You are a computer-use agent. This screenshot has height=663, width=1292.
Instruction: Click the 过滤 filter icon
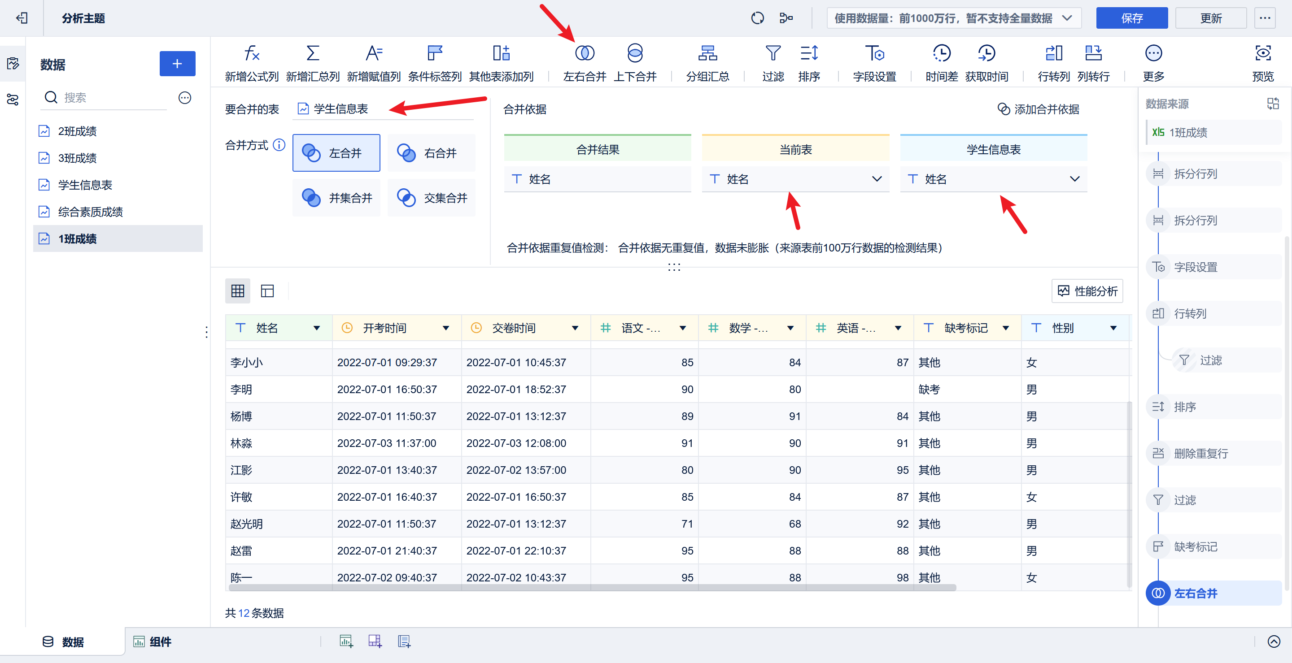(773, 62)
